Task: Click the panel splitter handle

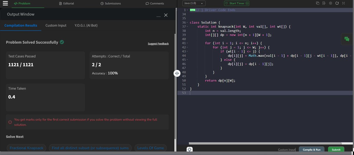Action: click(x=177, y=73)
